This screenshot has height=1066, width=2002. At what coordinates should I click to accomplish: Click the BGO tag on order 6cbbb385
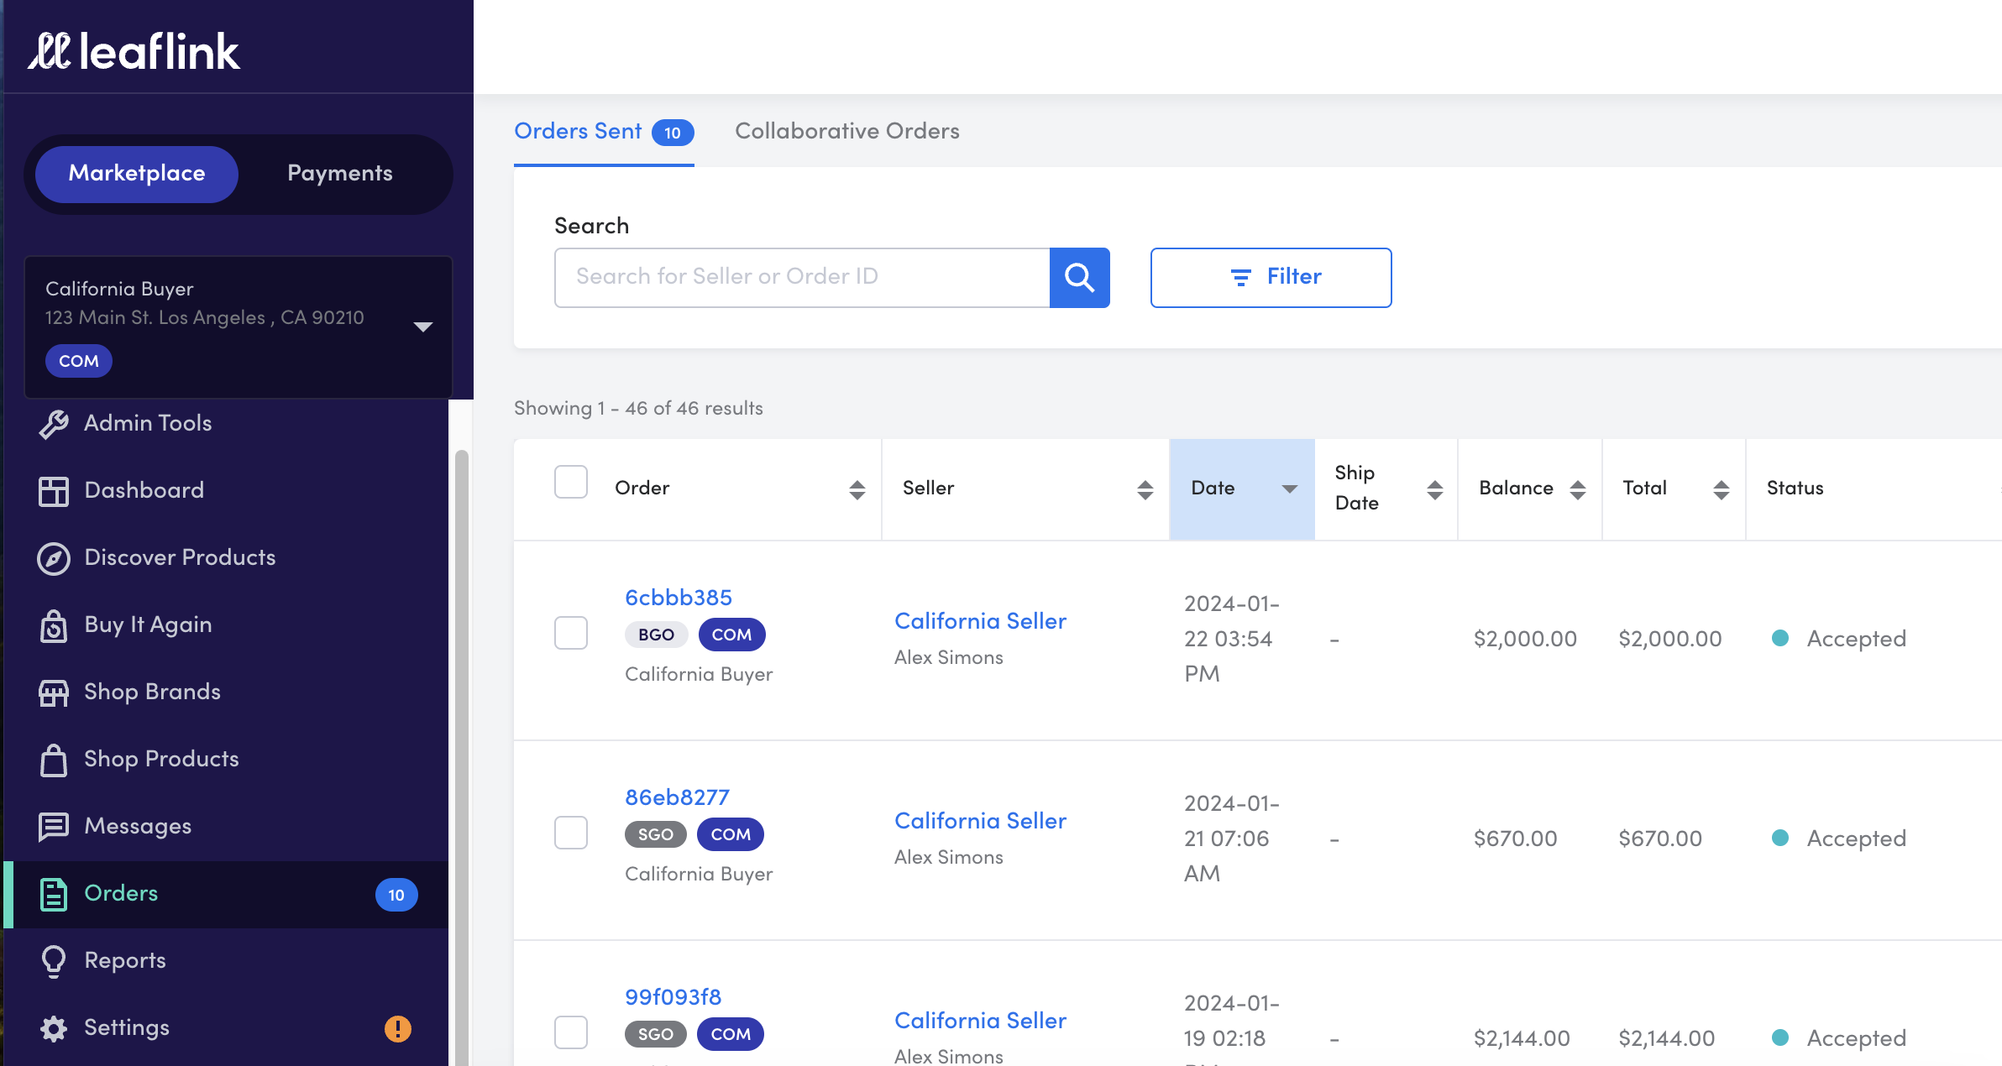pos(657,635)
